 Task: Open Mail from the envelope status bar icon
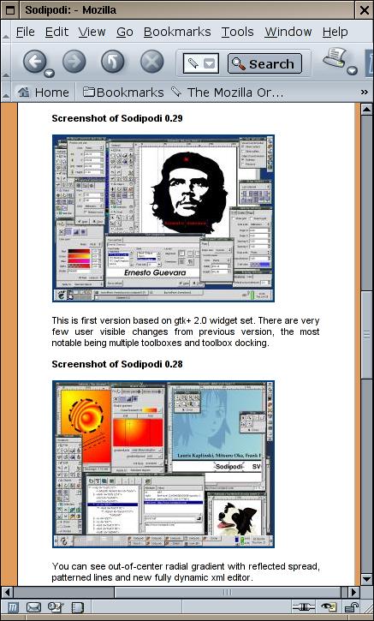pos(34,607)
